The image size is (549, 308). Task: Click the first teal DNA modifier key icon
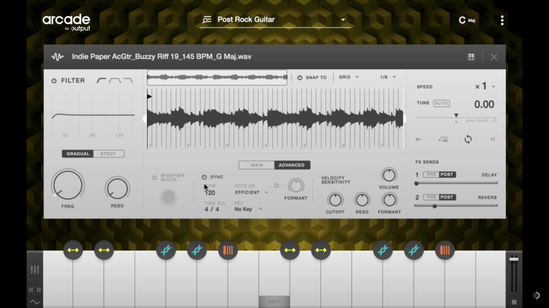click(x=166, y=251)
